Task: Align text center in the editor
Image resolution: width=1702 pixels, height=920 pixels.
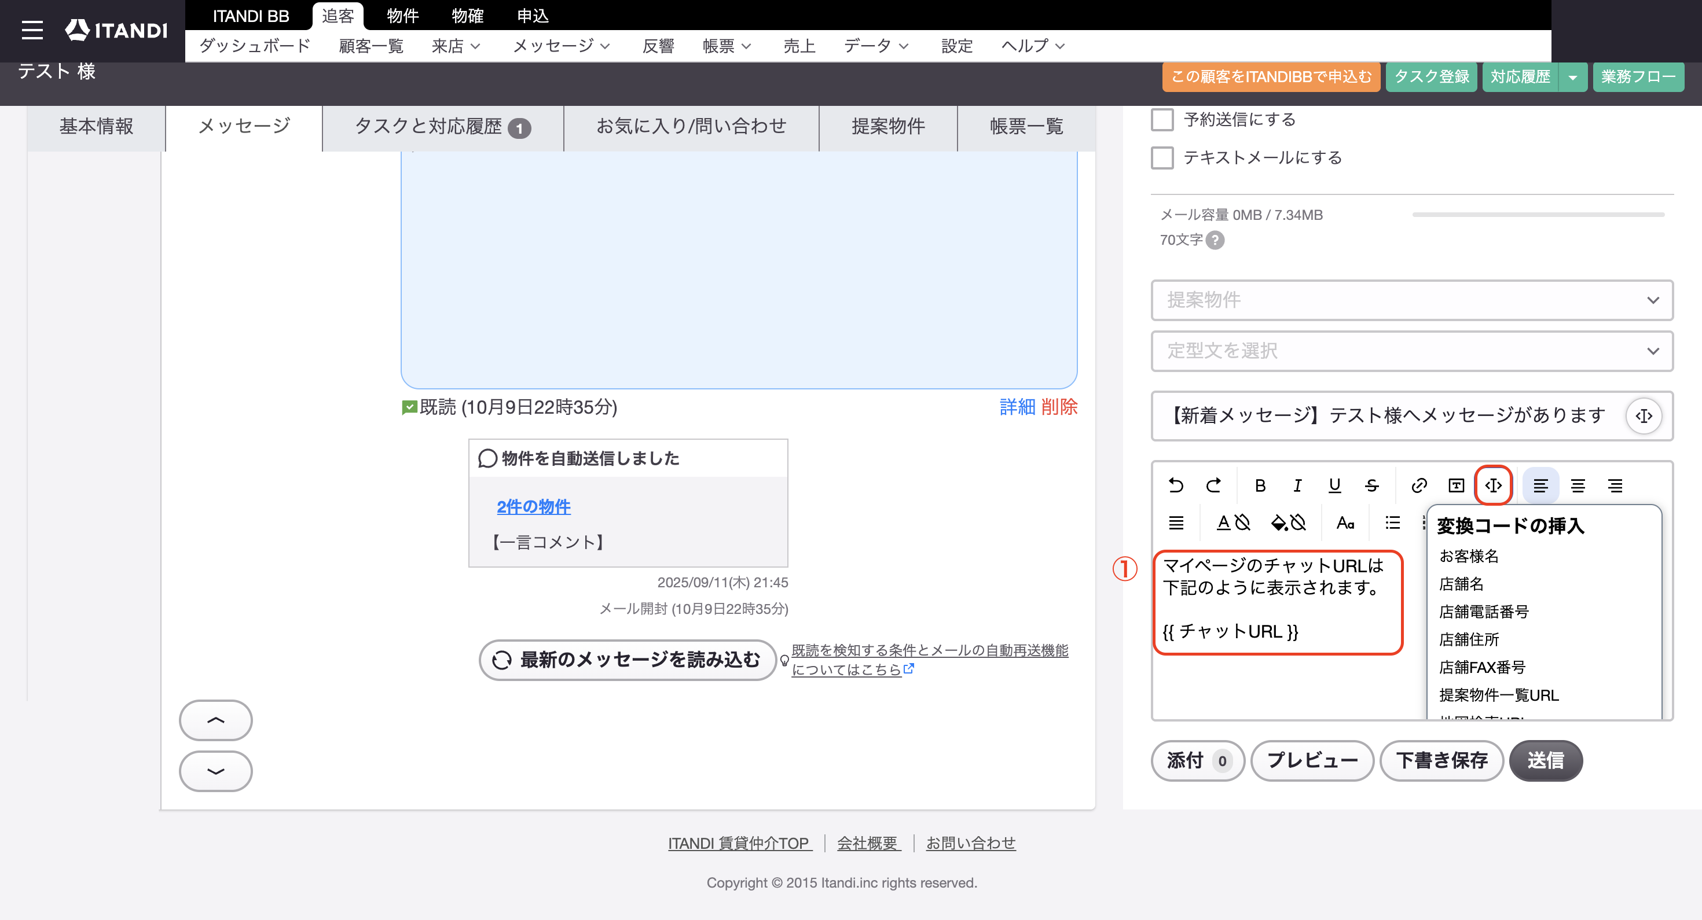Action: pos(1578,485)
